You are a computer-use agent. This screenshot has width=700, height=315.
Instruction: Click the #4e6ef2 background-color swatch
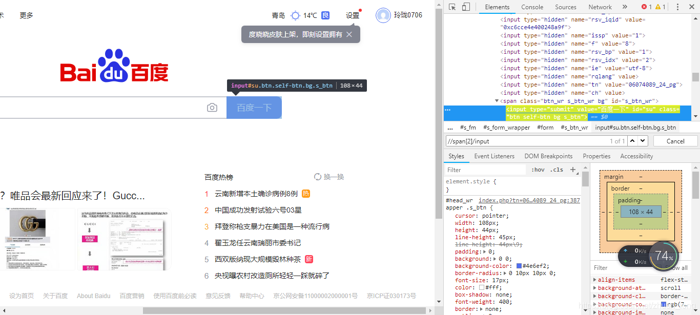519,266
